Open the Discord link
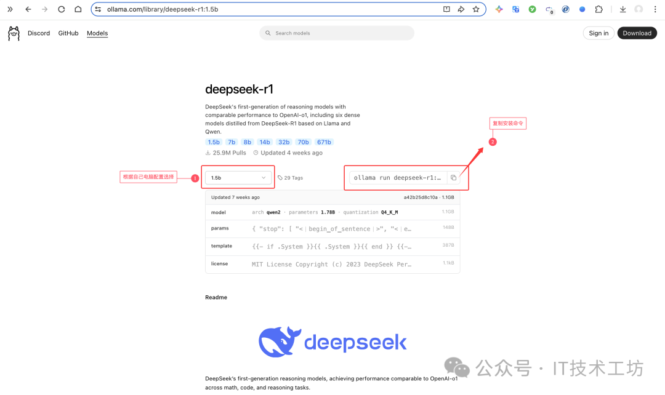 [39, 33]
